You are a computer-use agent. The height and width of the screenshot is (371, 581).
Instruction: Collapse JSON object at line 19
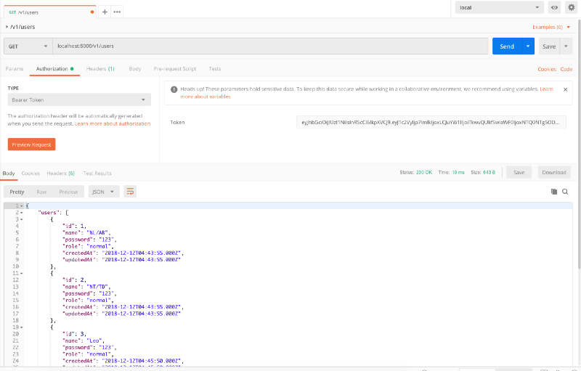coord(22,327)
